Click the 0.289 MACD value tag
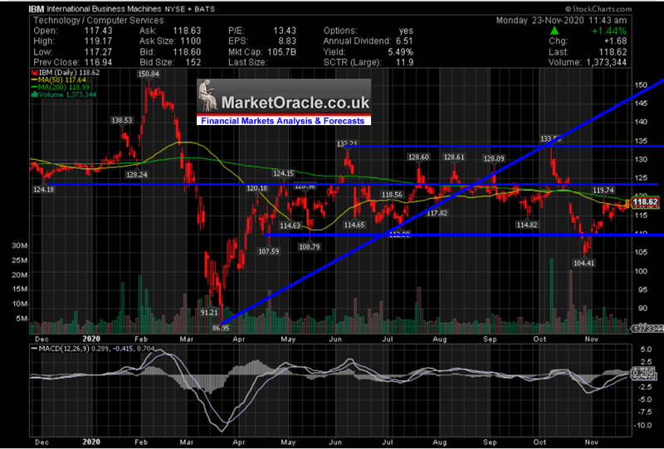 click(642, 374)
